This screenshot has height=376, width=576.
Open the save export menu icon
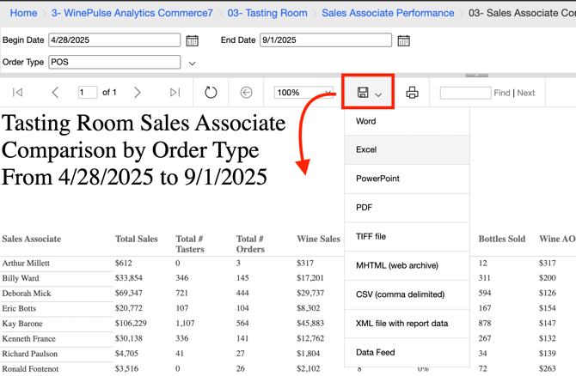[368, 93]
